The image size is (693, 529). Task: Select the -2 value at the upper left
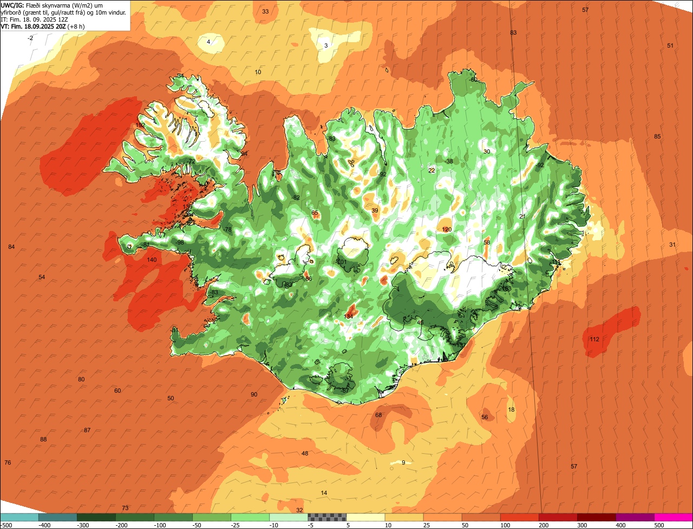(30, 38)
